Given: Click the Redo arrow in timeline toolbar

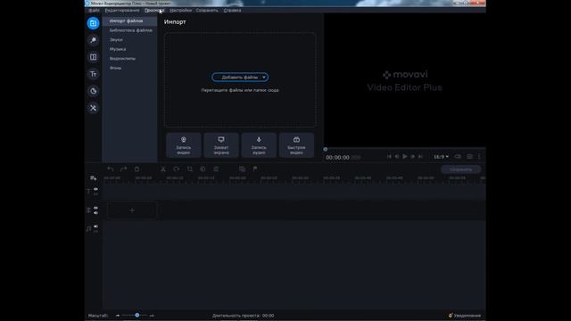Looking at the screenshot, I should (123, 169).
